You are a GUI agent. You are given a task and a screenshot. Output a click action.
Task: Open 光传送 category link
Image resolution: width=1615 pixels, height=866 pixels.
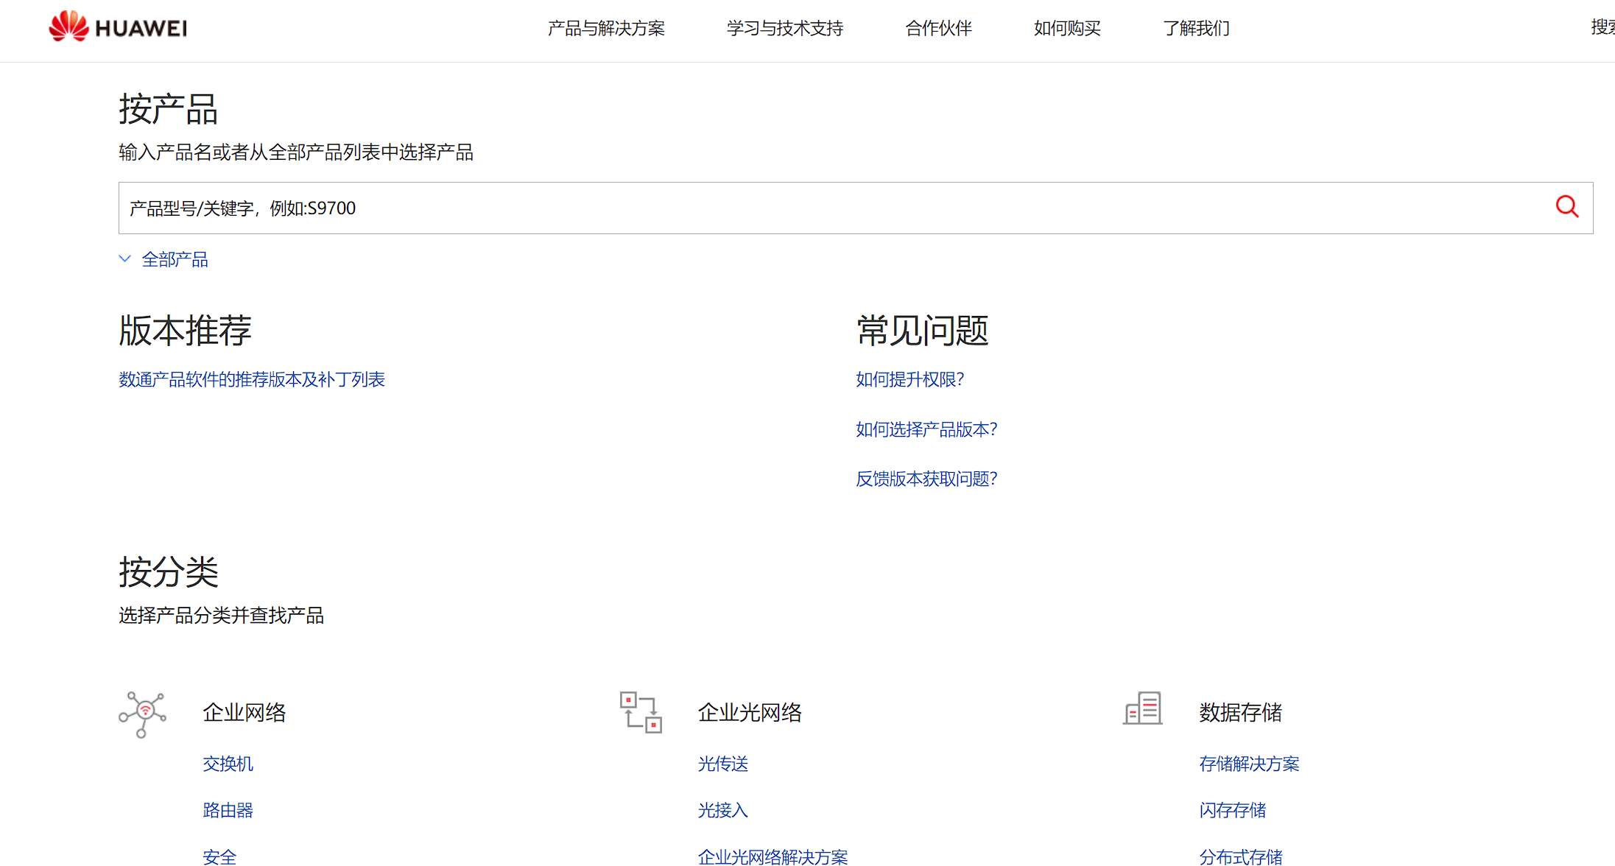point(723,764)
